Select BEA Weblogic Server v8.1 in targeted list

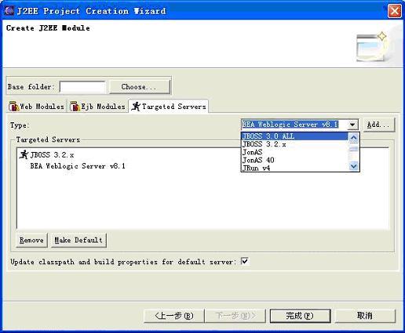point(78,166)
